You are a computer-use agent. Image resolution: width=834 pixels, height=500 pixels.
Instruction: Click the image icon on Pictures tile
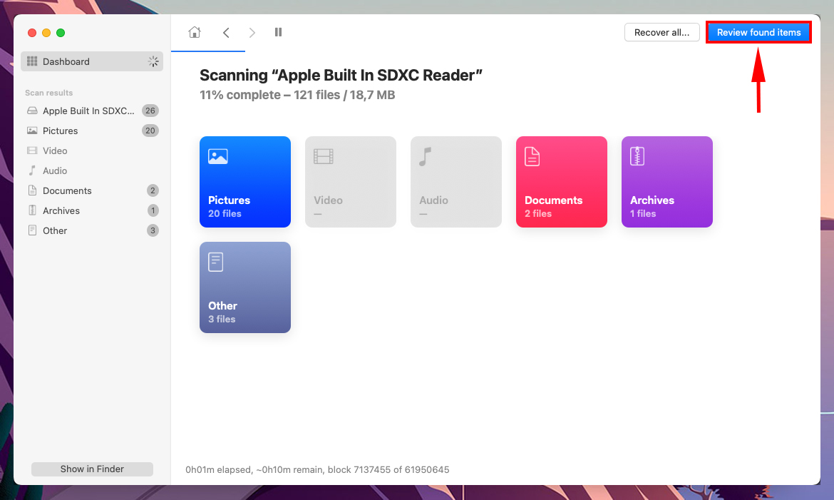218,156
